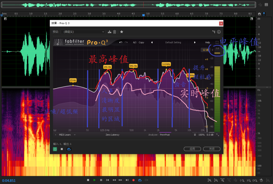Open the 预设 preset dropdown
This screenshot has height=184, width=273.
coord(83,32)
